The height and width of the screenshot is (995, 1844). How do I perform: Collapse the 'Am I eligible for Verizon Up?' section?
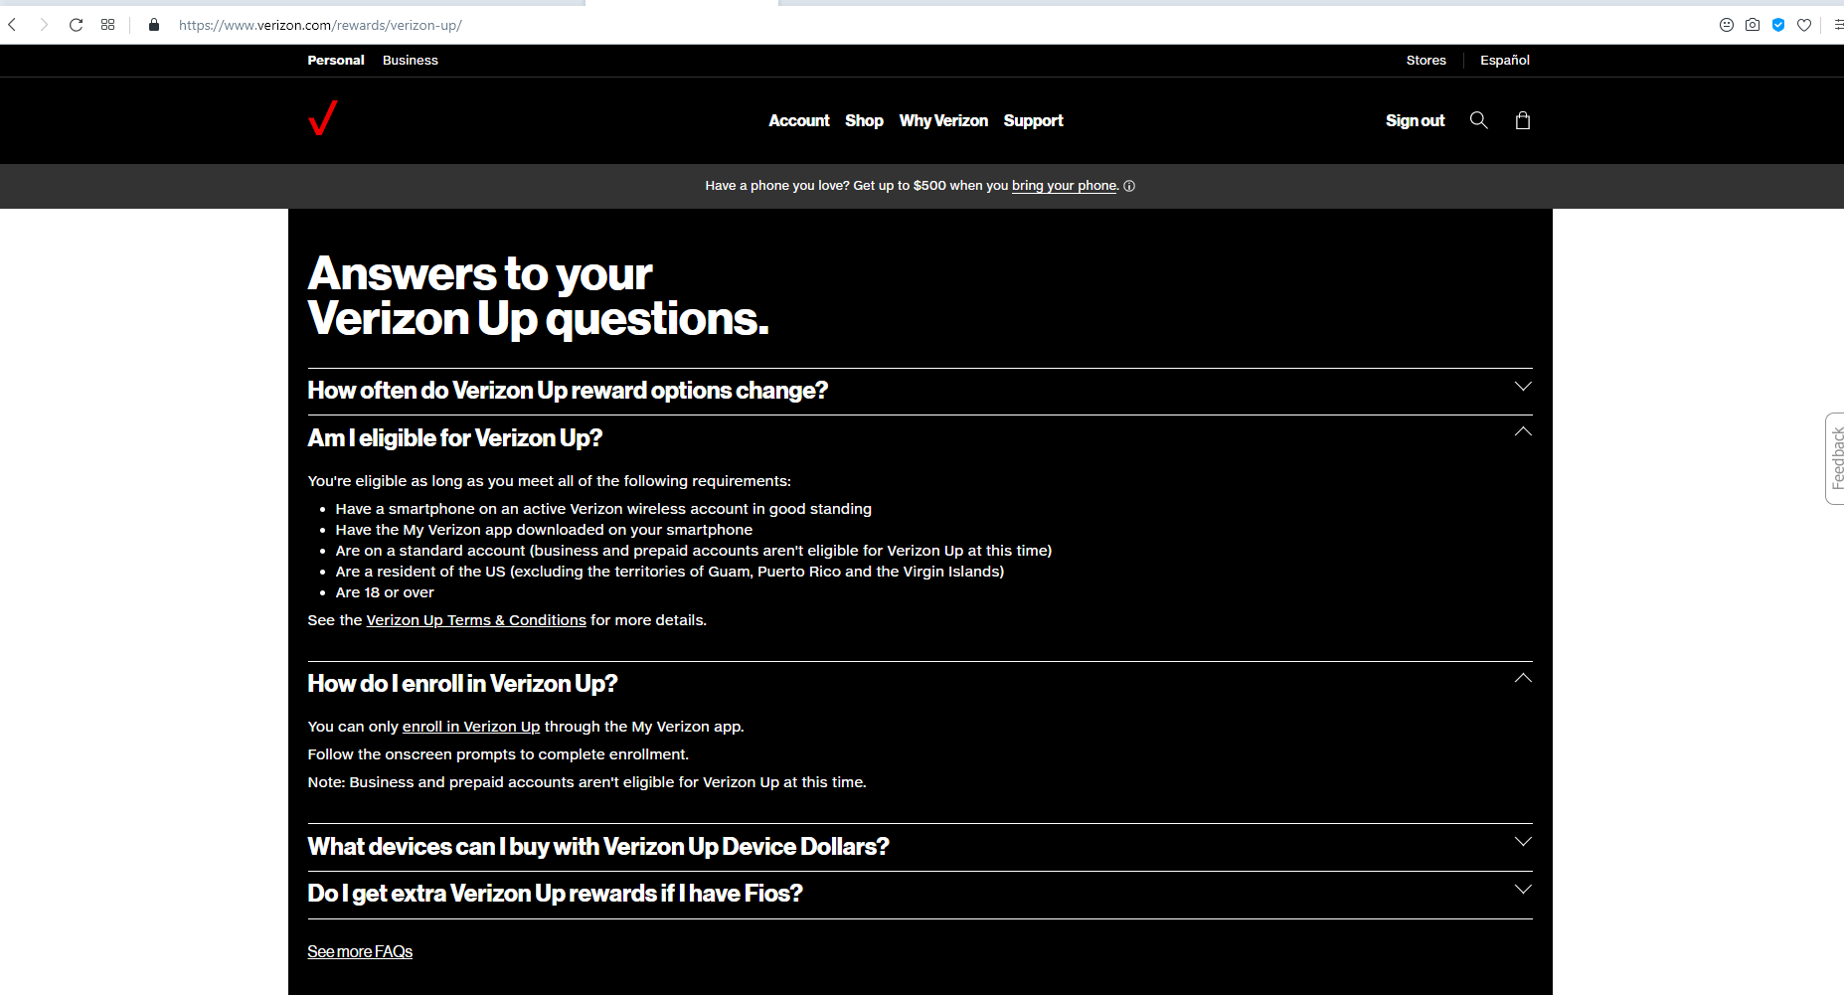1522,431
